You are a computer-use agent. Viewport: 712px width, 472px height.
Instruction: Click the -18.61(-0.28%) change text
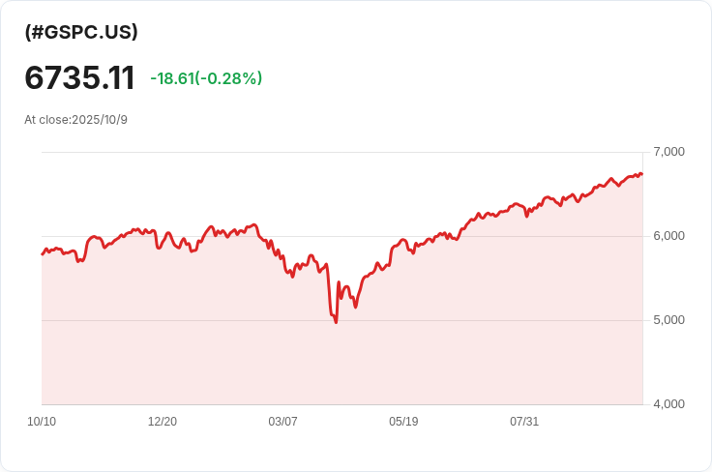[206, 78]
